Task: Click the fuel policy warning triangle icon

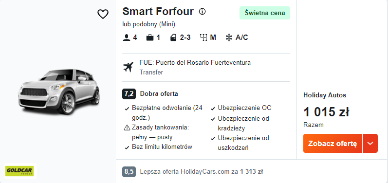Action: coord(127,128)
